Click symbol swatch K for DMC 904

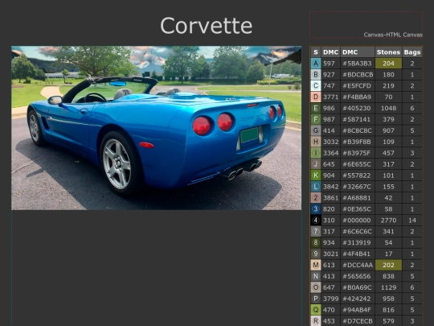[316, 175]
